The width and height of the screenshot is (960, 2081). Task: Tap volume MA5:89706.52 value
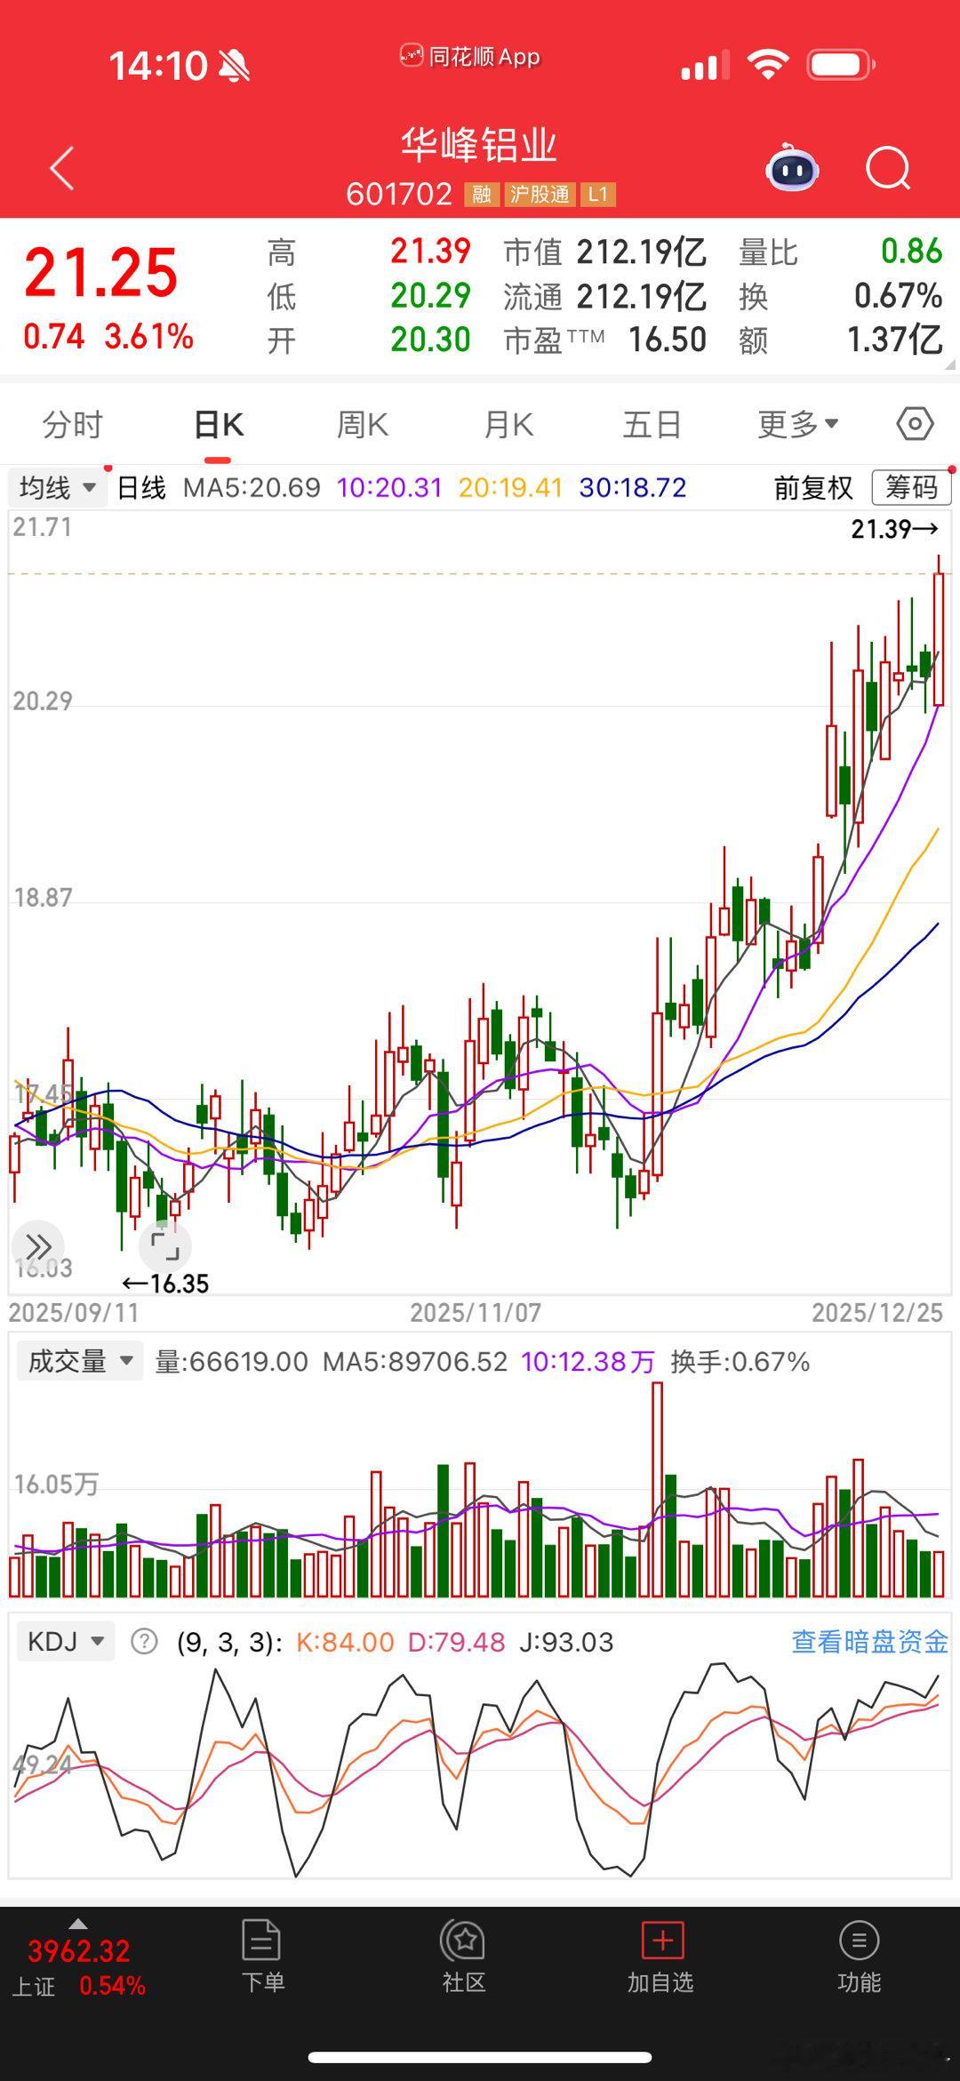(x=415, y=1362)
